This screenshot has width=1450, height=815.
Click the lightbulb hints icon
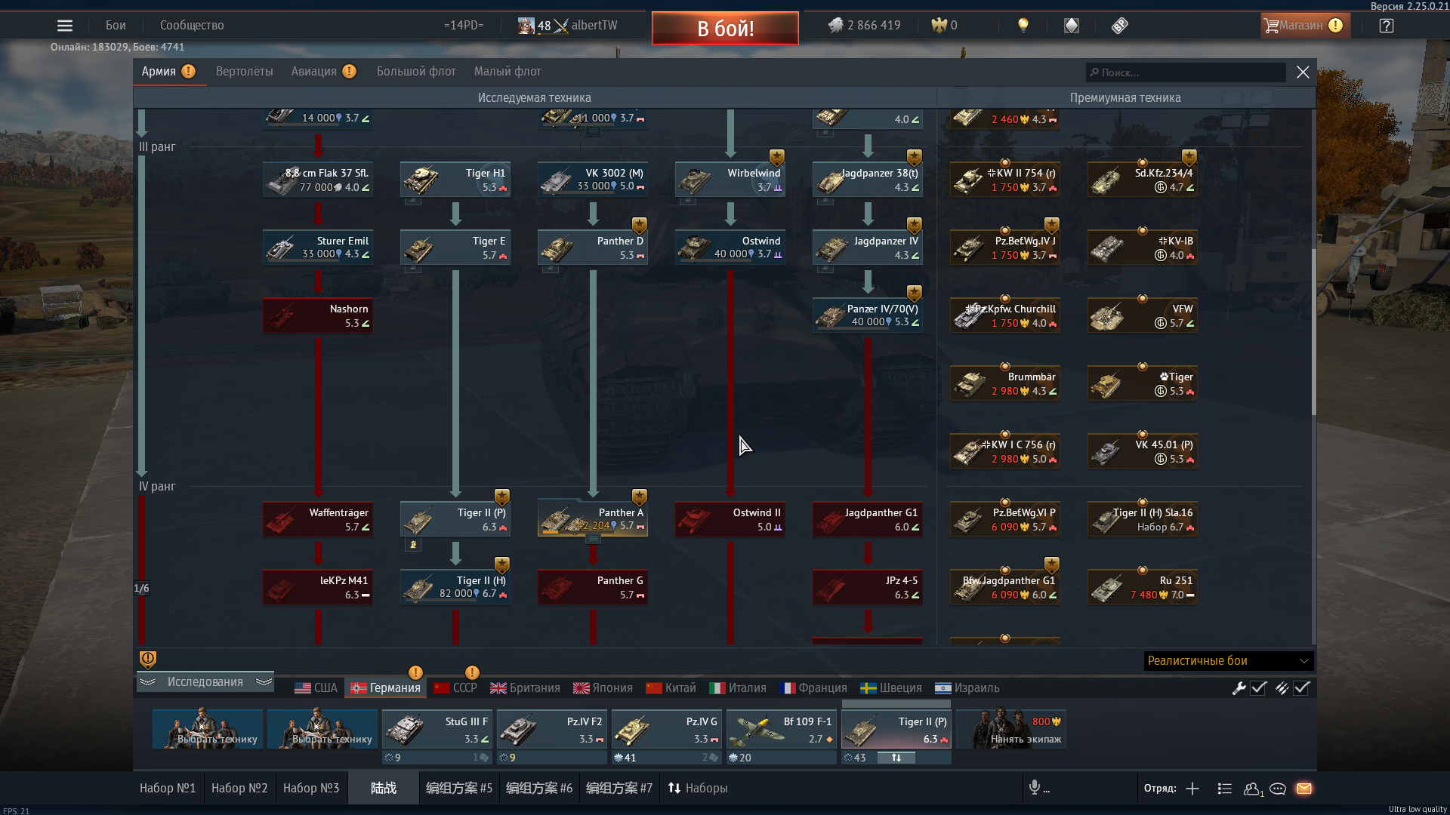(x=1023, y=26)
